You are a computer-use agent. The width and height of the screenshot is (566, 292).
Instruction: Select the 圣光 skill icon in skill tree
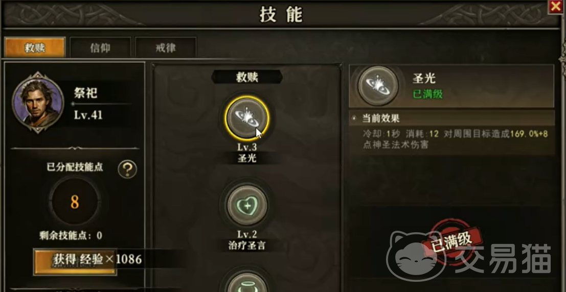(247, 118)
